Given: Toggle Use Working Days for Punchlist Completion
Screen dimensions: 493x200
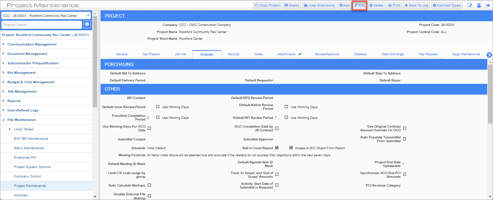Looking at the screenshot, I should tap(158, 118).
